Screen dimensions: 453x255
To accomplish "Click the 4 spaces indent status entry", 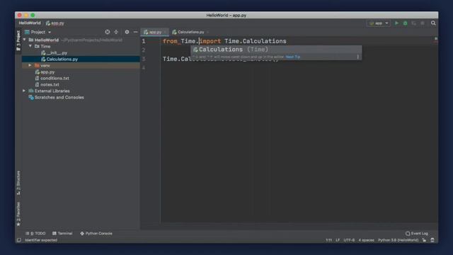I will [366, 240].
